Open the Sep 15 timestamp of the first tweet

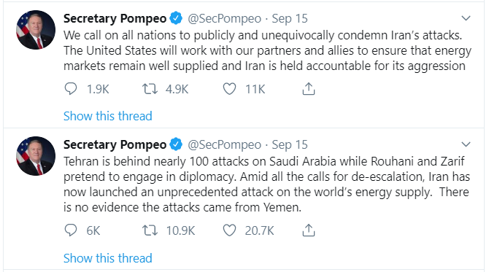click(x=290, y=18)
